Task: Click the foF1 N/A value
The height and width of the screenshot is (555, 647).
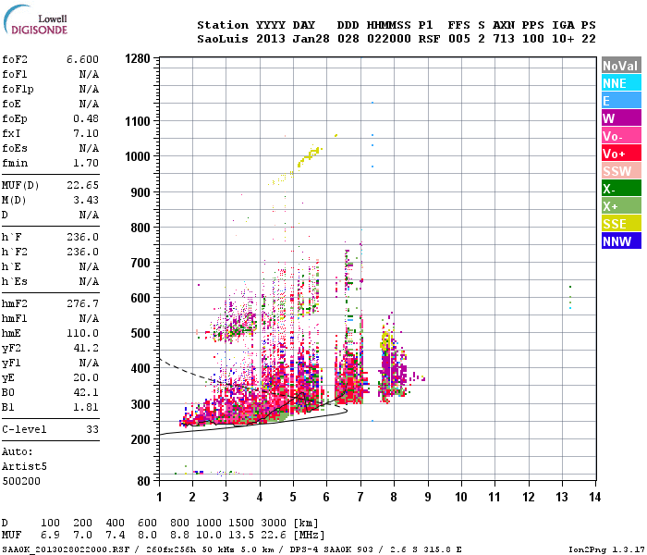Action: (x=89, y=74)
